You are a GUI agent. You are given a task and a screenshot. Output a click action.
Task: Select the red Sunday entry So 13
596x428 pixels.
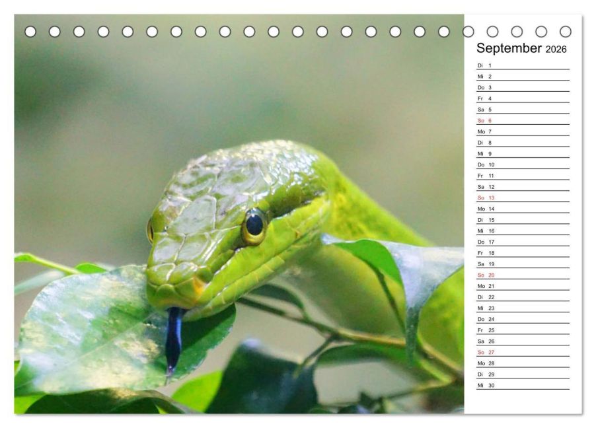coord(486,197)
